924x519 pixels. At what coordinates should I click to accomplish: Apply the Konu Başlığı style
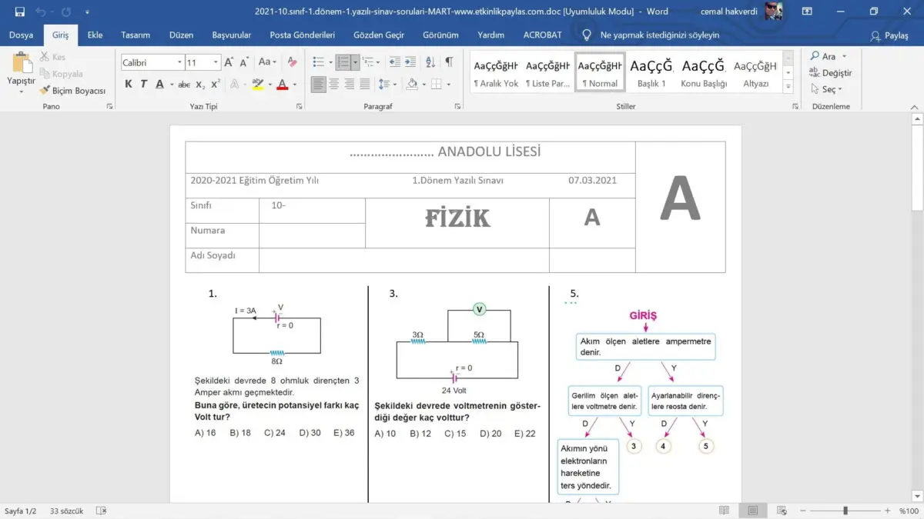click(704, 73)
